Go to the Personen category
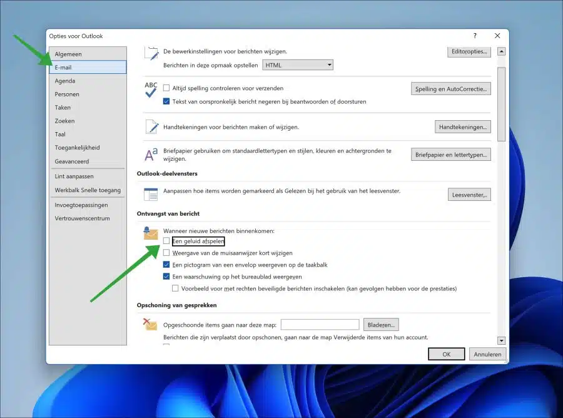Screen dimensions: 563x418 coord(88,94)
